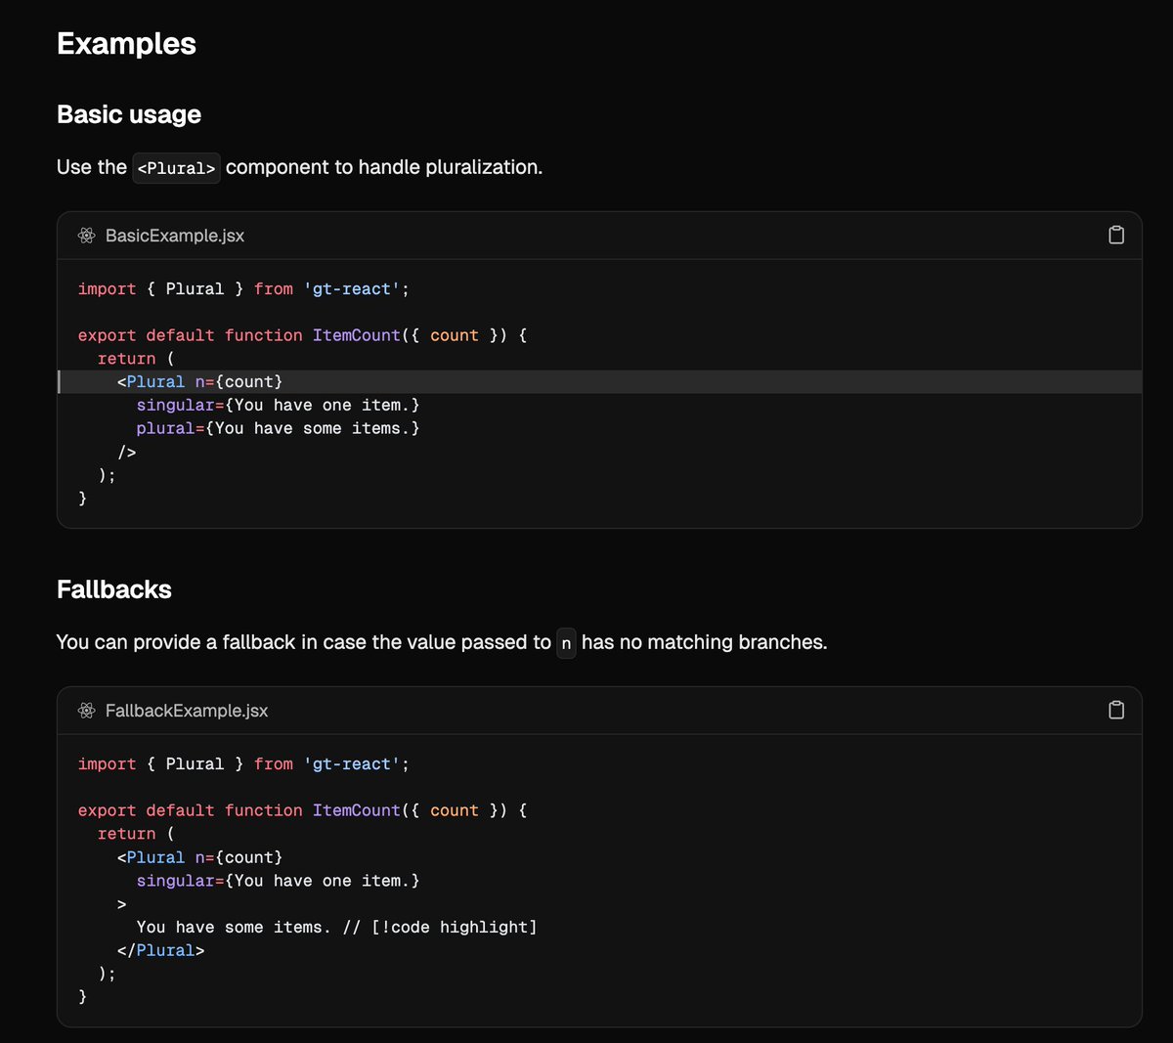1173x1043 pixels.
Task: Click the inline n code tag
Action: pos(566,643)
